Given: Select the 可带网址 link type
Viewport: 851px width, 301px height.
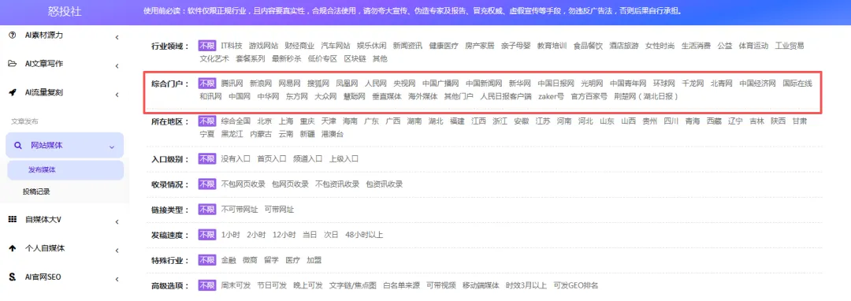Looking at the screenshot, I should point(279,210).
